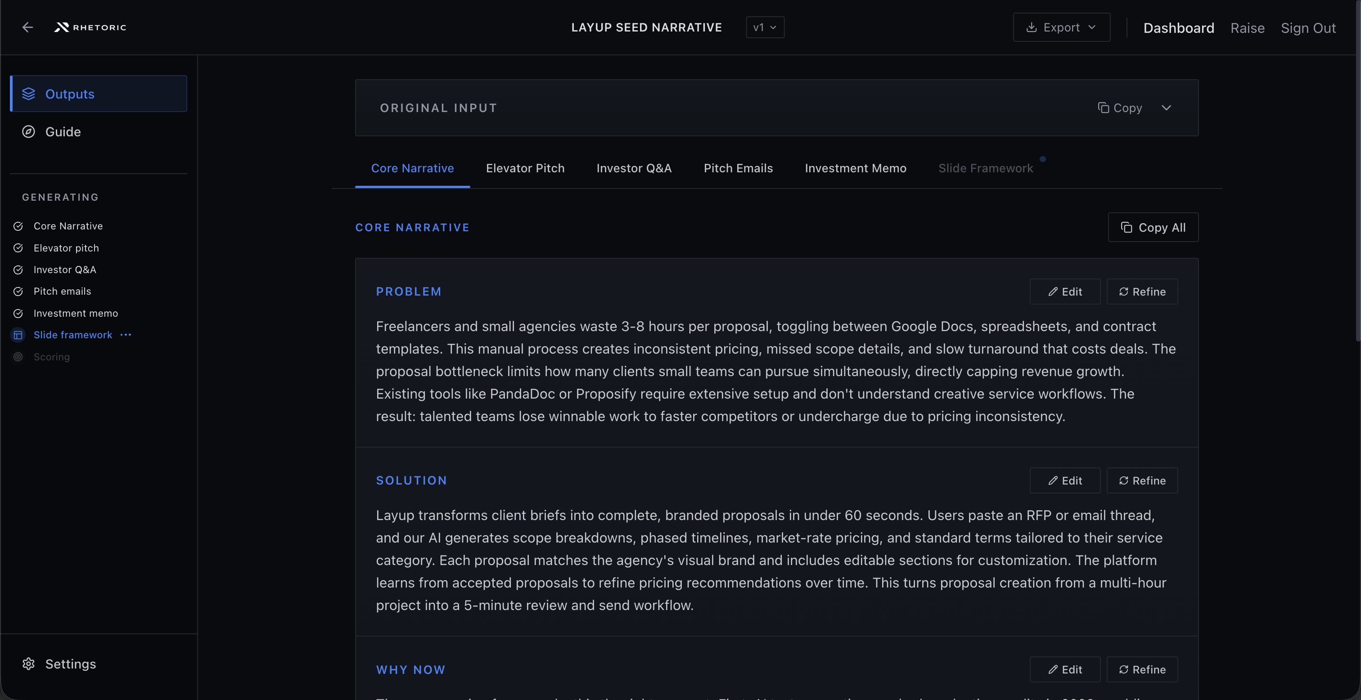Click the Core Narrative completed check
The width and height of the screenshot is (1361, 700).
[x=18, y=226]
